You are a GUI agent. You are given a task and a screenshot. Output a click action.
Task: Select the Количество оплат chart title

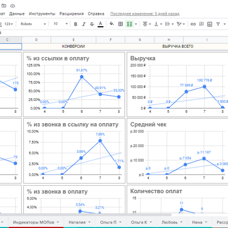coord(156,192)
